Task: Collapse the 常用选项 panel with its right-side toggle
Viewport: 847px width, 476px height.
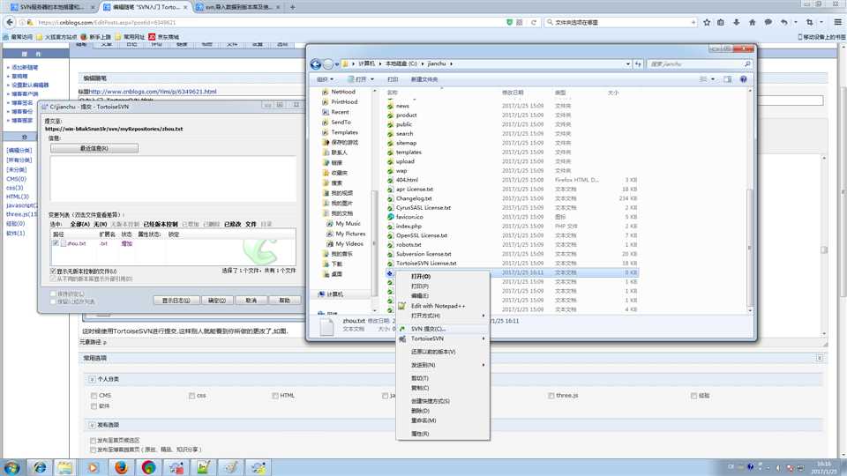Action: coord(820,358)
